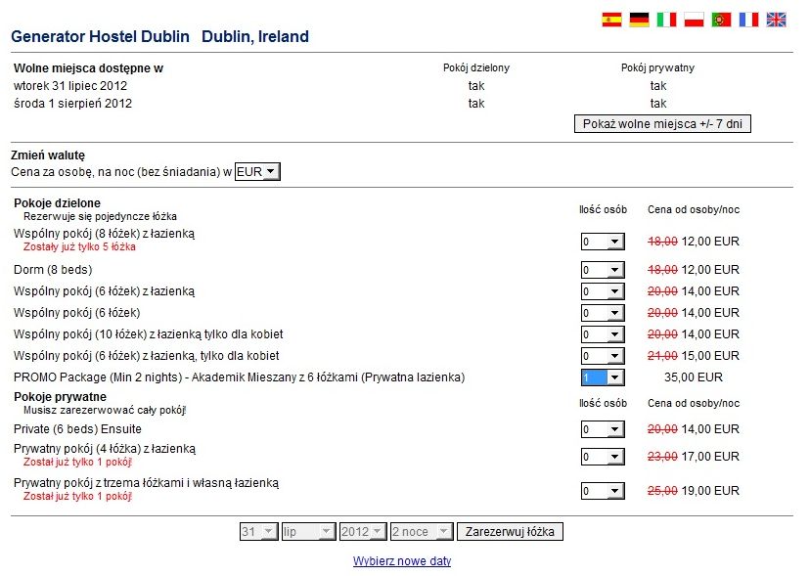Open the year dropdown showing 2012
This screenshot has height=576, width=810.
point(363,532)
